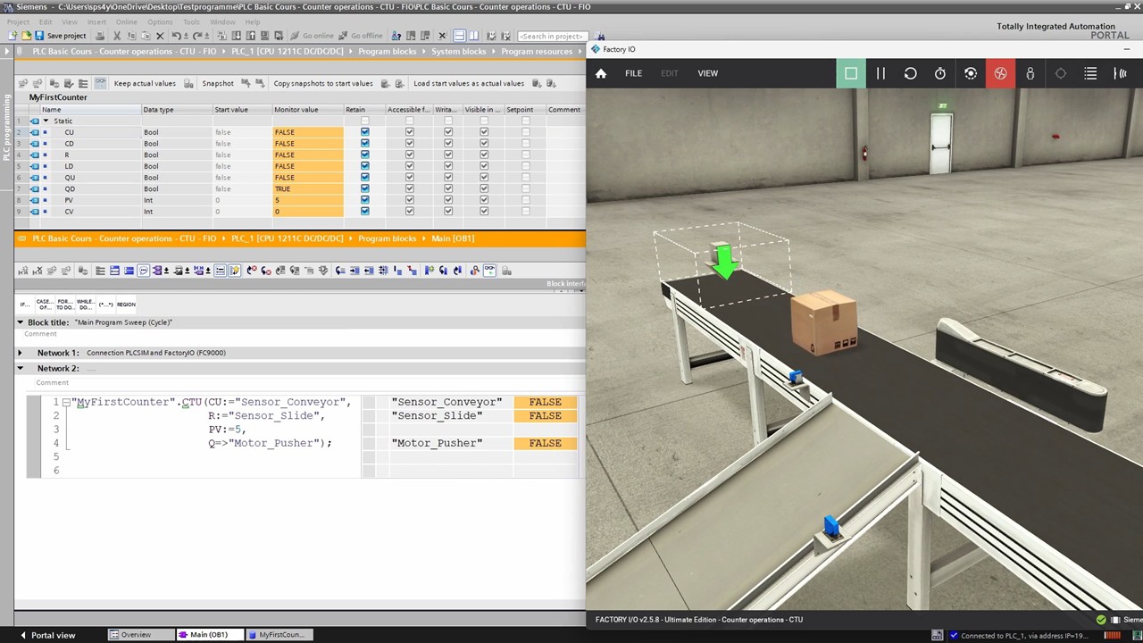
Task: Click Go offline button
Action: pyautogui.click(x=360, y=36)
